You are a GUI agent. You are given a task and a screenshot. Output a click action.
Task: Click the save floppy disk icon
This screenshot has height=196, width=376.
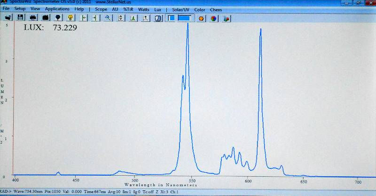[x=20, y=18]
